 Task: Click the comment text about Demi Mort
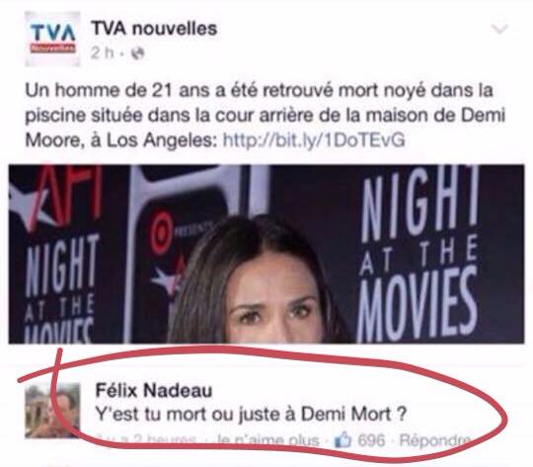pyautogui.click(x=251, y=415)
